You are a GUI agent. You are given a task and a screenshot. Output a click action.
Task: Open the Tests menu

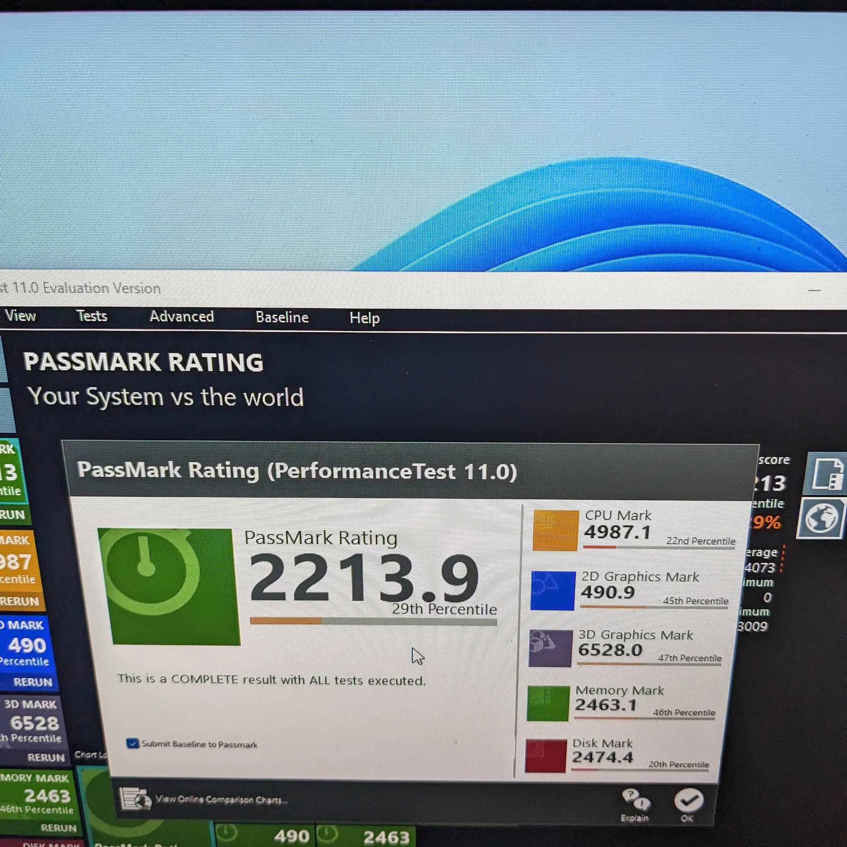92,316
